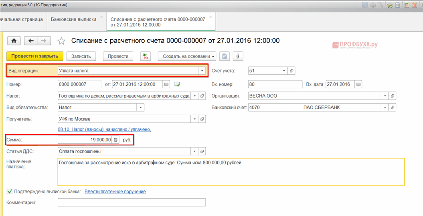This screenshot has height=216, width=423.
Task: Click the Провести и закрыть button
Action: click(34, 56)
